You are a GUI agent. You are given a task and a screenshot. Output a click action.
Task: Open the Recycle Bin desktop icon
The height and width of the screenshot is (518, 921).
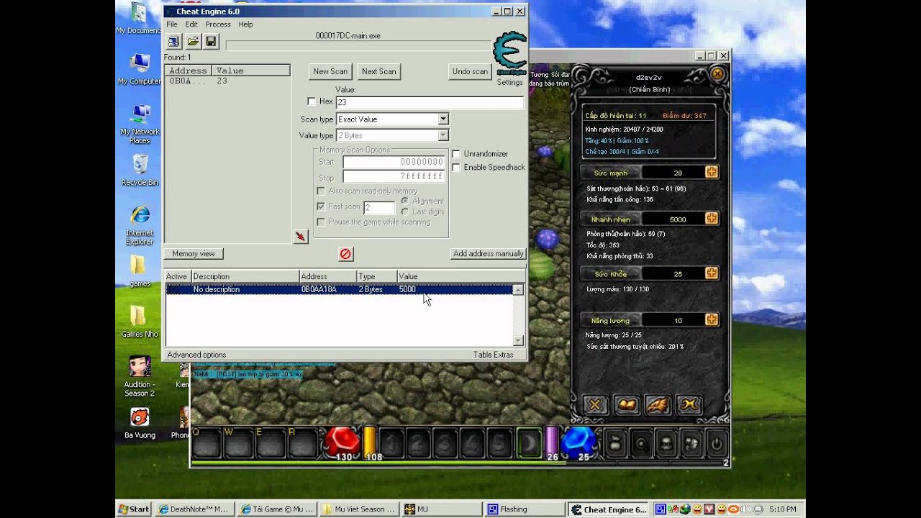pyautogui.click(x=140, y=170)
